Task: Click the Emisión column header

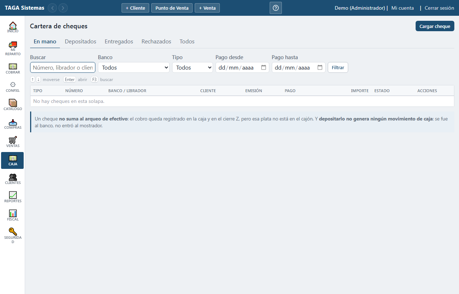Action: coord(254,91)
